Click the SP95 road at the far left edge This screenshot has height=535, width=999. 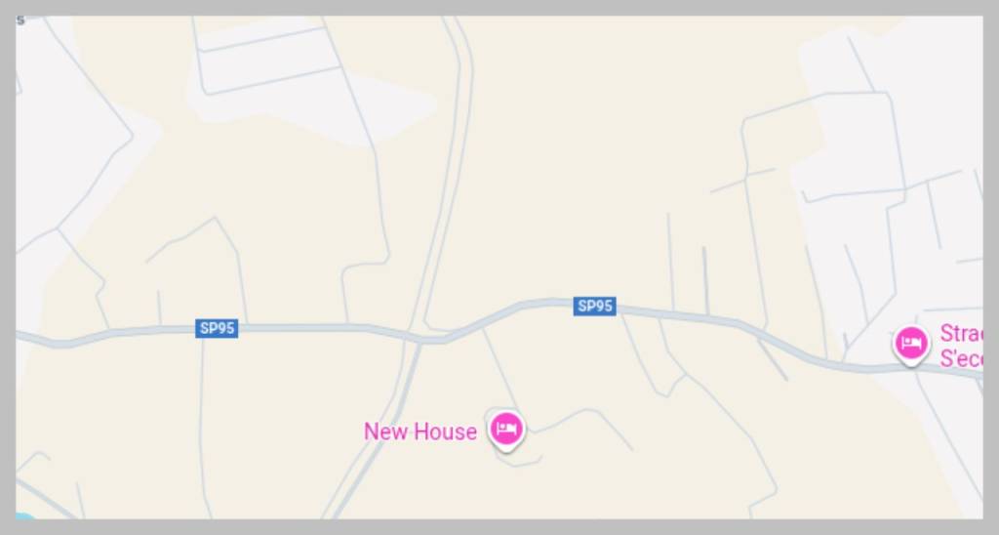coord(38,339)
